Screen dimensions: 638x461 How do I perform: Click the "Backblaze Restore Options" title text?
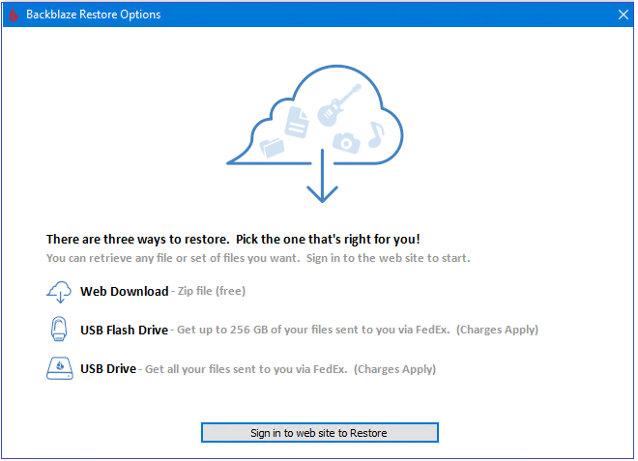click(x=93, y=14)
